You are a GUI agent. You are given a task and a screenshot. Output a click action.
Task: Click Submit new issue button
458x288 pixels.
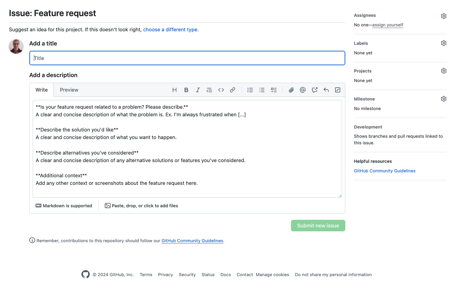pyautogui.click(x=318, y=226)
